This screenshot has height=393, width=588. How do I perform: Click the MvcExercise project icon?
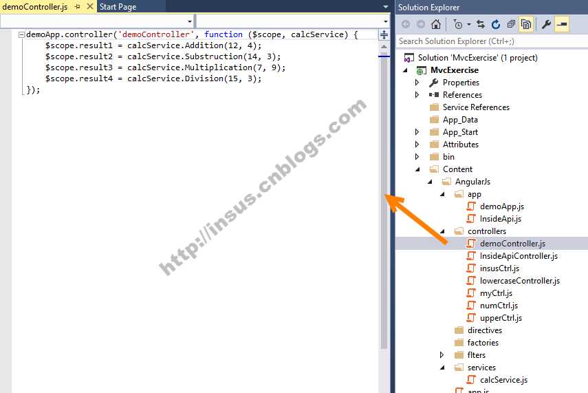pyautogui.click(x=421, y=70)
